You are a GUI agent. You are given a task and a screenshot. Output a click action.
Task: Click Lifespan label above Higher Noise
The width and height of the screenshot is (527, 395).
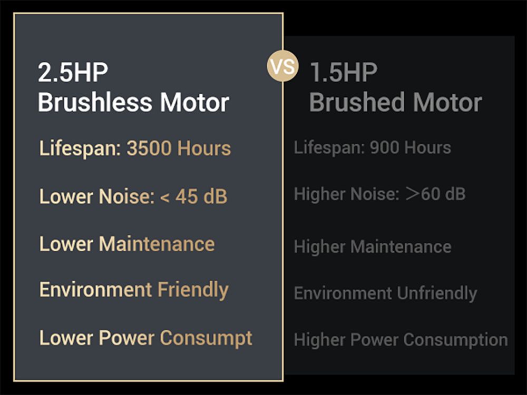(x=328, y=147)
